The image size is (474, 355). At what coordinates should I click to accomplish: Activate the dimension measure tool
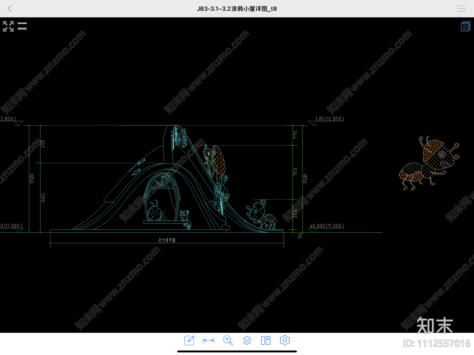coord(209,340)
